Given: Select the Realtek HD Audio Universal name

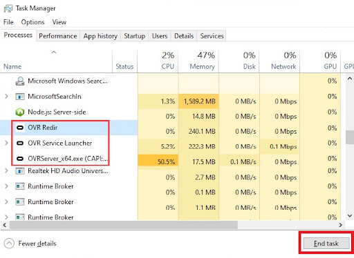Looking at the screenshot, I should [x=68, y=171].
